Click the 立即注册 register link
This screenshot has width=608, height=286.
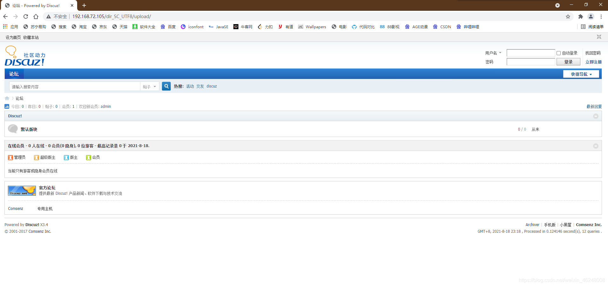(x=593, y=62)
